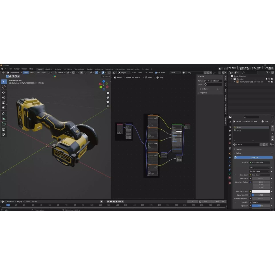Click the white Subsurface Color swatch
The height and width of the screenshot is (275, 275).
[261, 191]
